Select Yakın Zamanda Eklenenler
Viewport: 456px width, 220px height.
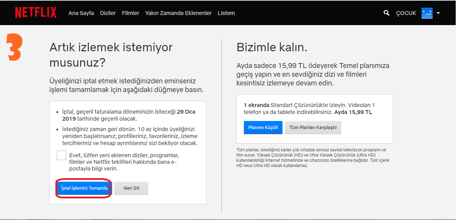178,13
